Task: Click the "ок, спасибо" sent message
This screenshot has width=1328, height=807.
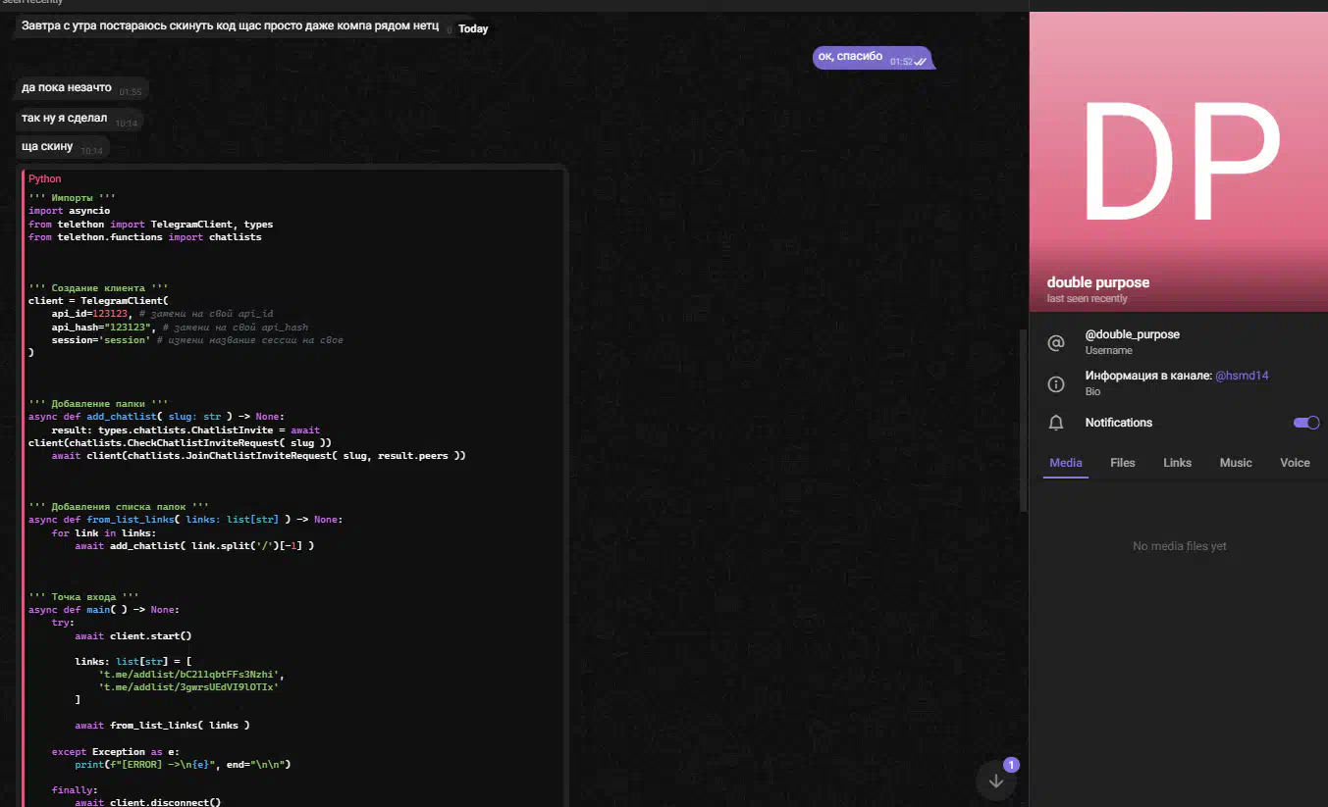Action: pos(872,58)
